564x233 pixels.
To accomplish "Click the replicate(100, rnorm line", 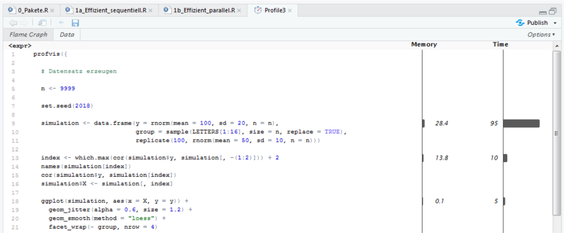I will [227, 140].
